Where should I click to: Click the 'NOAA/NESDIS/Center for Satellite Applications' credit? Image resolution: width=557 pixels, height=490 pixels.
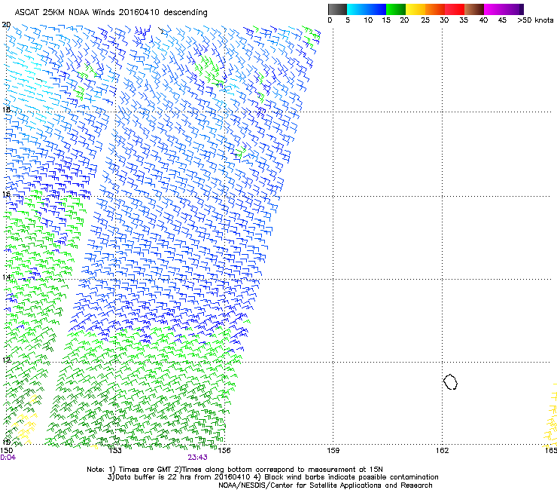(325, 485)
